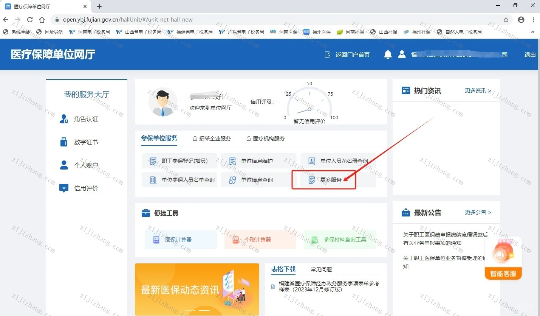Open 河南电子税务局 bookmark

click(90, 32)
